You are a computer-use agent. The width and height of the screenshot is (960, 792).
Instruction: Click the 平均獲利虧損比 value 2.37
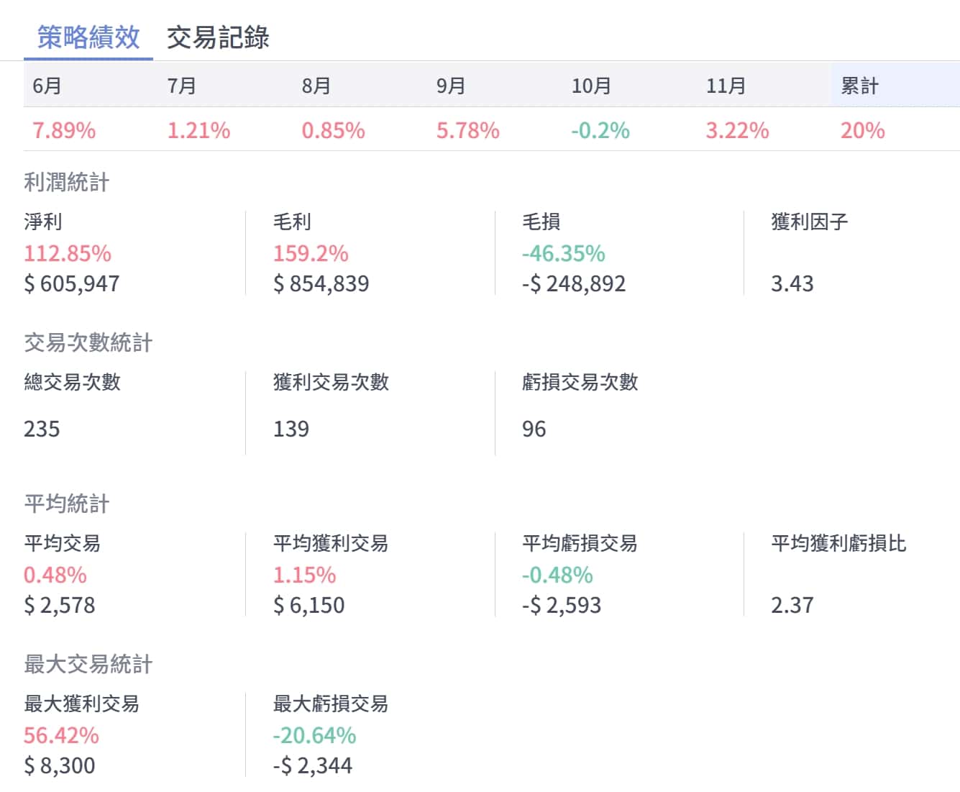tap(792, 605)
